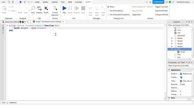This screenshot has width=194, height=109.
Task: Click the Cut scissors icon
Action: (x=9, y=7)
